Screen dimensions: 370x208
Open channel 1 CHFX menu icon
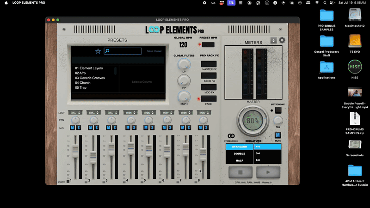[68, 181]
